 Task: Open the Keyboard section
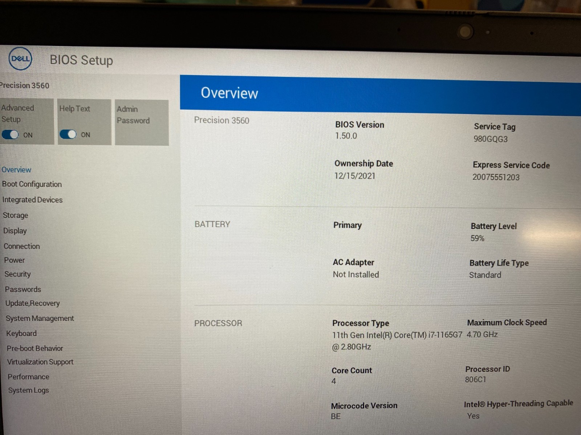(x=21, y=333)
